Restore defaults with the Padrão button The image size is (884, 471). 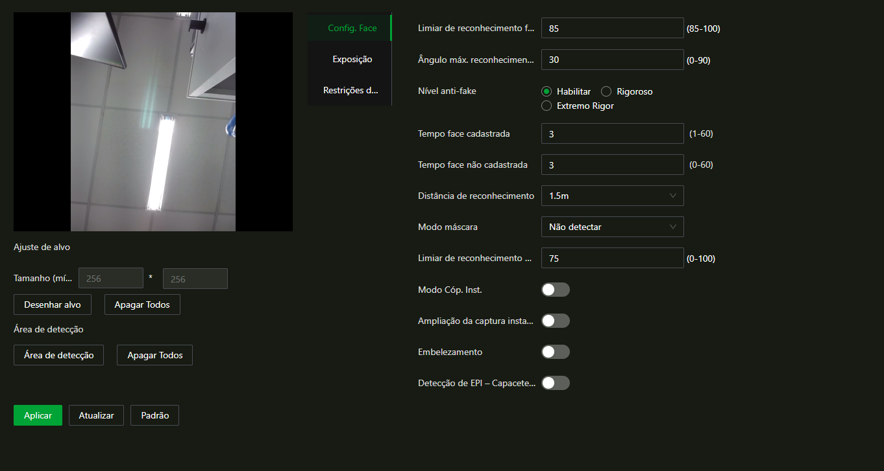(x=154, y=415)
